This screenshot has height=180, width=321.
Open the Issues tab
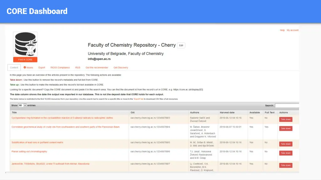click(x=28, y=67)
